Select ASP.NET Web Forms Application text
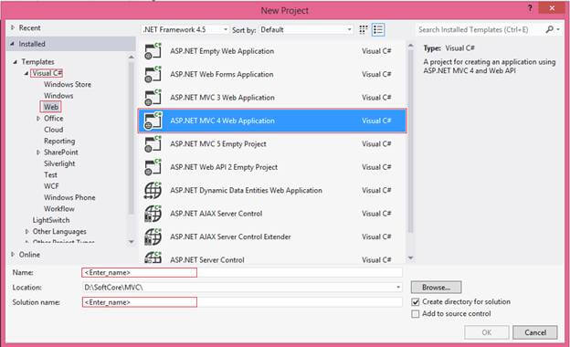 click(x=222, y=74)
